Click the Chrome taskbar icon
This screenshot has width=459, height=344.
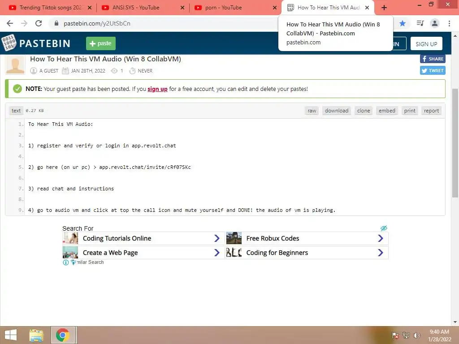click(63, 335)
